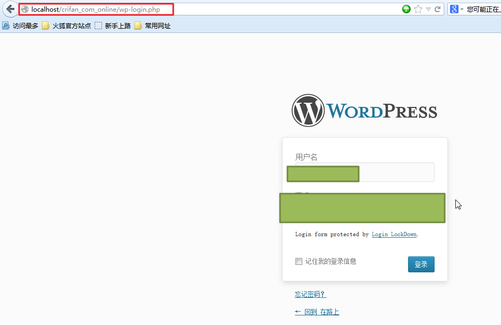
Task: Open the address bar history dropdown arrow
Action: coord(428,9)
